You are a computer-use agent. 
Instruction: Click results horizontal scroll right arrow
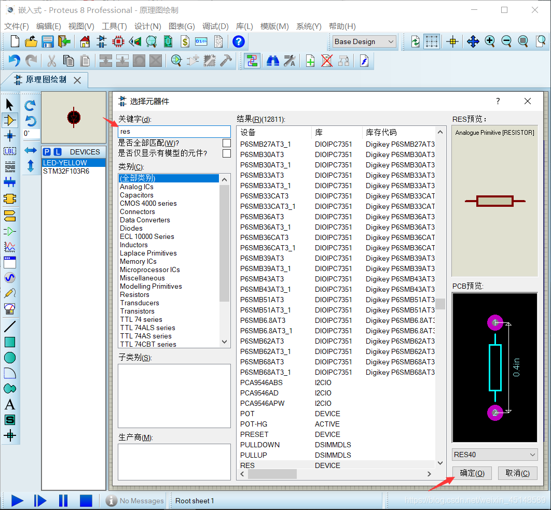[x=429, y=474]
